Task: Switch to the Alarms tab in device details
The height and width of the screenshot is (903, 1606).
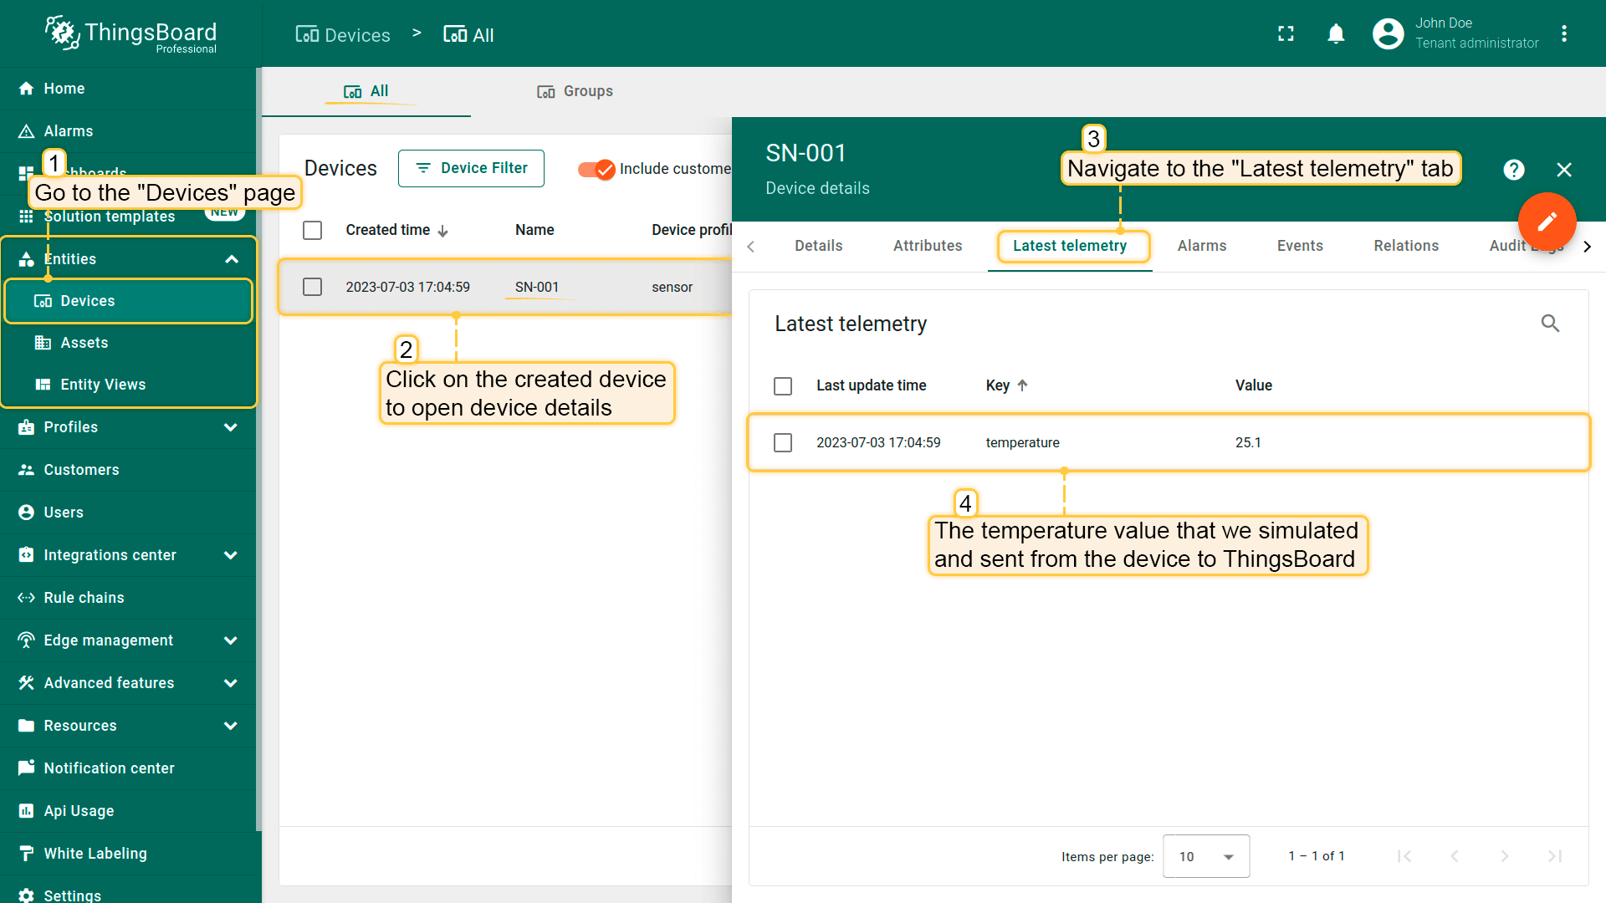Action: pos(1202,246)
